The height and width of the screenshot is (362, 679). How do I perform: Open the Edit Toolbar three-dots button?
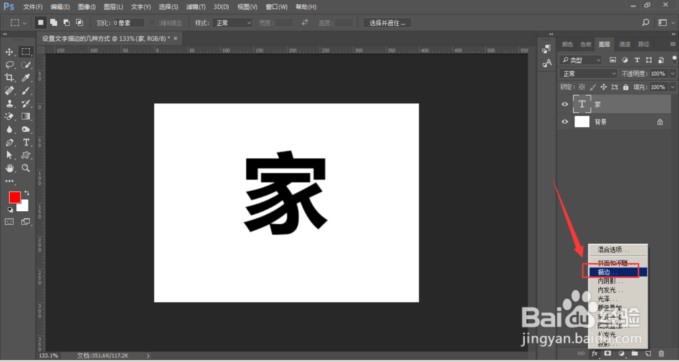click(x=9, y=181)
